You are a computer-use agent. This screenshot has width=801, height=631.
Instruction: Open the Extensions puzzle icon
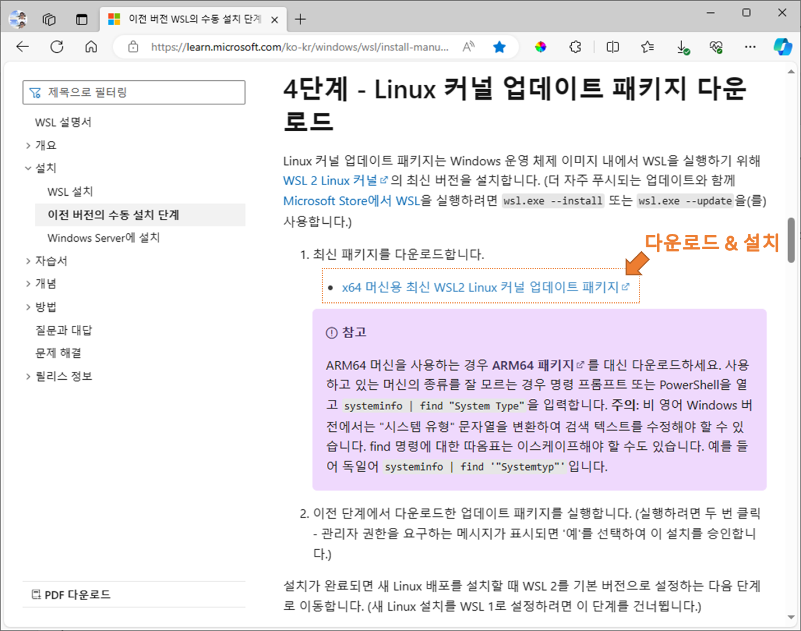click(575, 47)
